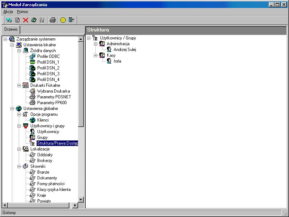Image resolution: width=289 pixels, height=217 pixels.
Task: Click the forla user icon
Action: click(109, 61)
